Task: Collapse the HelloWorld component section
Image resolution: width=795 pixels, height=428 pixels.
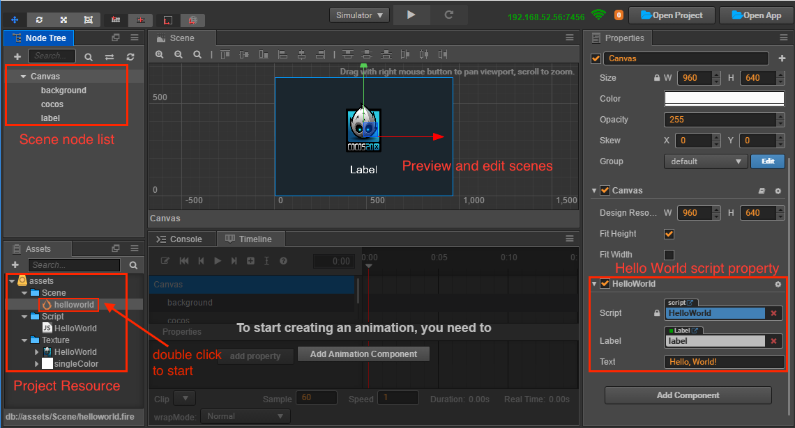Action: [x=594, y=284]
